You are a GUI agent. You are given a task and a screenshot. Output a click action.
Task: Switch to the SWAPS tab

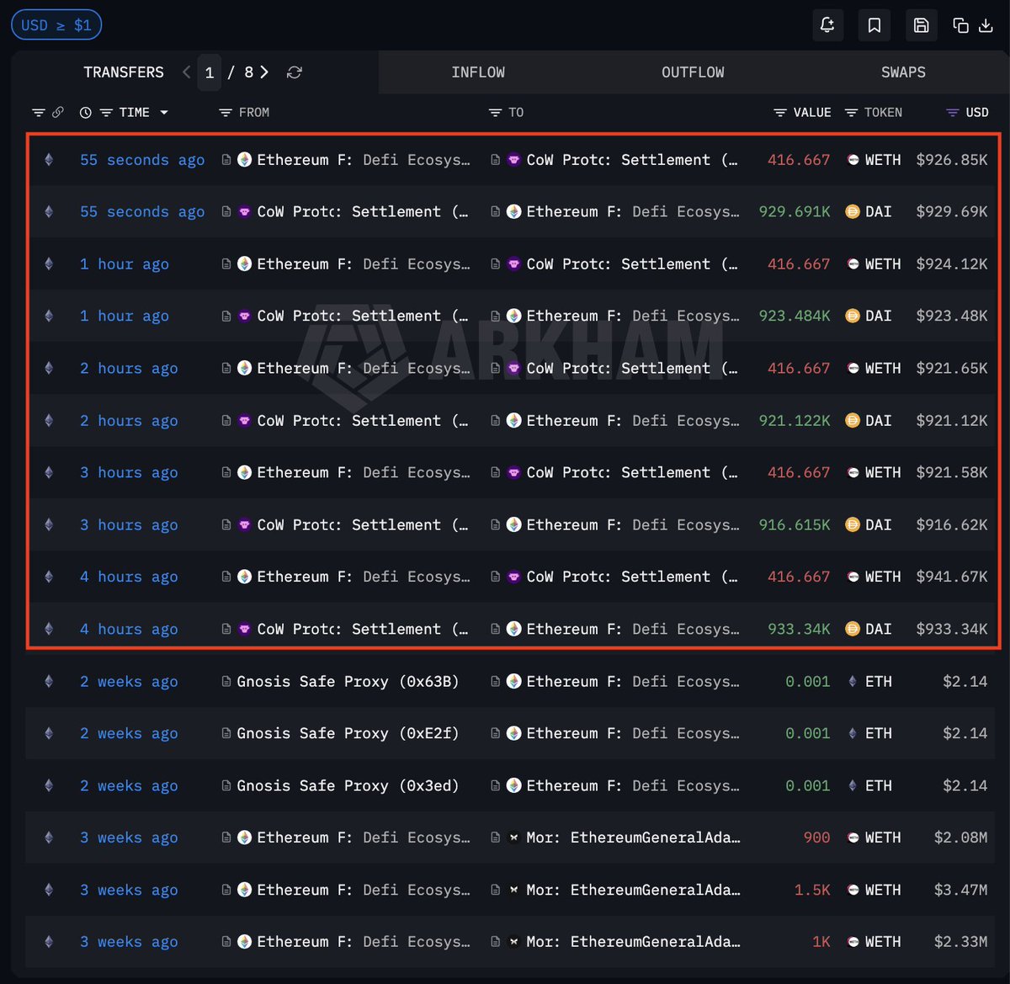pyautogui.click(x=903, y=72)
